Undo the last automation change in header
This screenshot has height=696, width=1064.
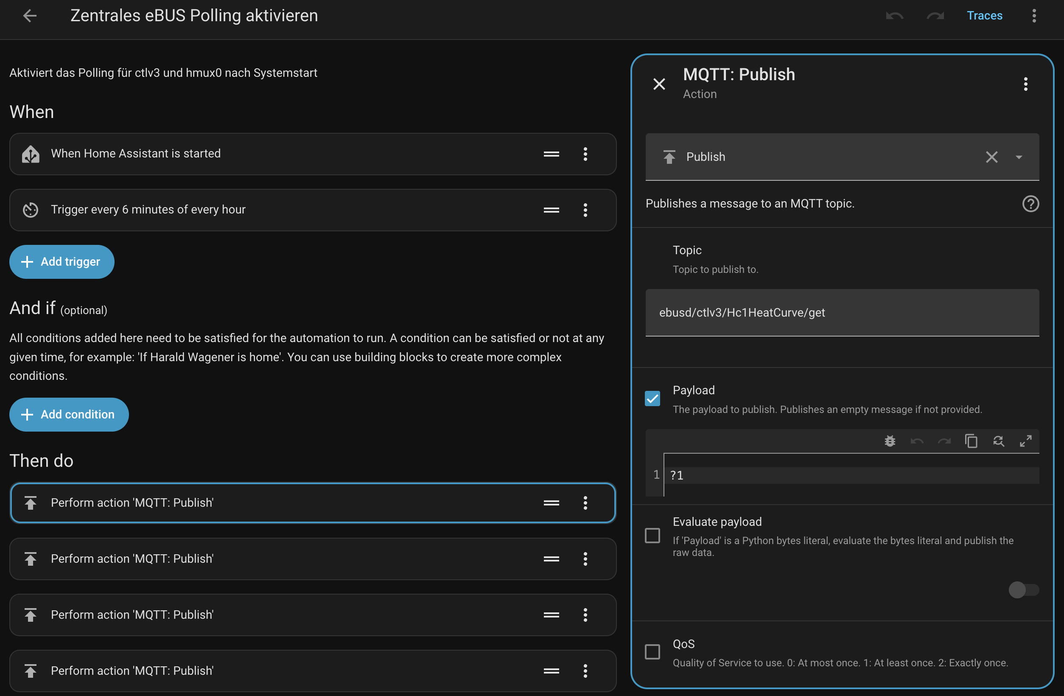click(895, 16)
